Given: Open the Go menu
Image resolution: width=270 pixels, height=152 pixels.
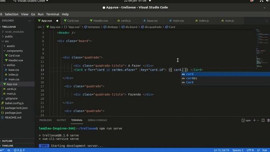Looking at the screenshot, I should click(33, 14).
